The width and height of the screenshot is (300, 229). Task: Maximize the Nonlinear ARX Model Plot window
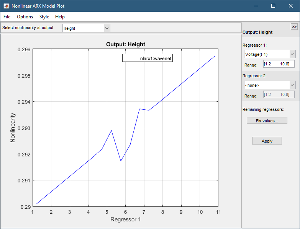pos(273,6)
